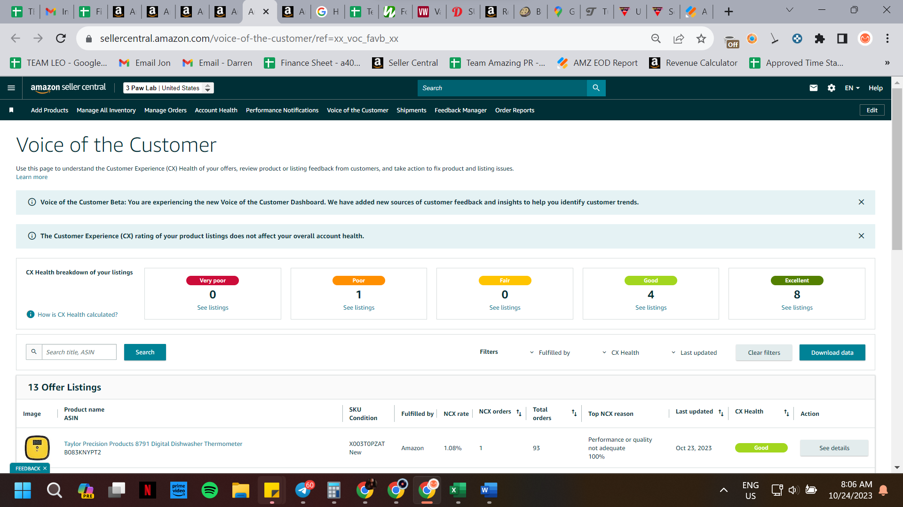Open the 3 Paw Lab United States account selector
This screenshot has height=507, width=903.
[168, 88]
